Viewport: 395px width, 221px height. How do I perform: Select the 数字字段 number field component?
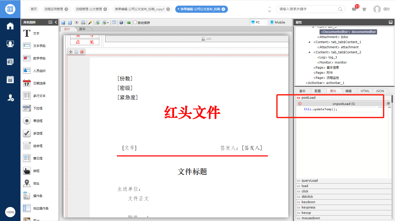[40, 58]
